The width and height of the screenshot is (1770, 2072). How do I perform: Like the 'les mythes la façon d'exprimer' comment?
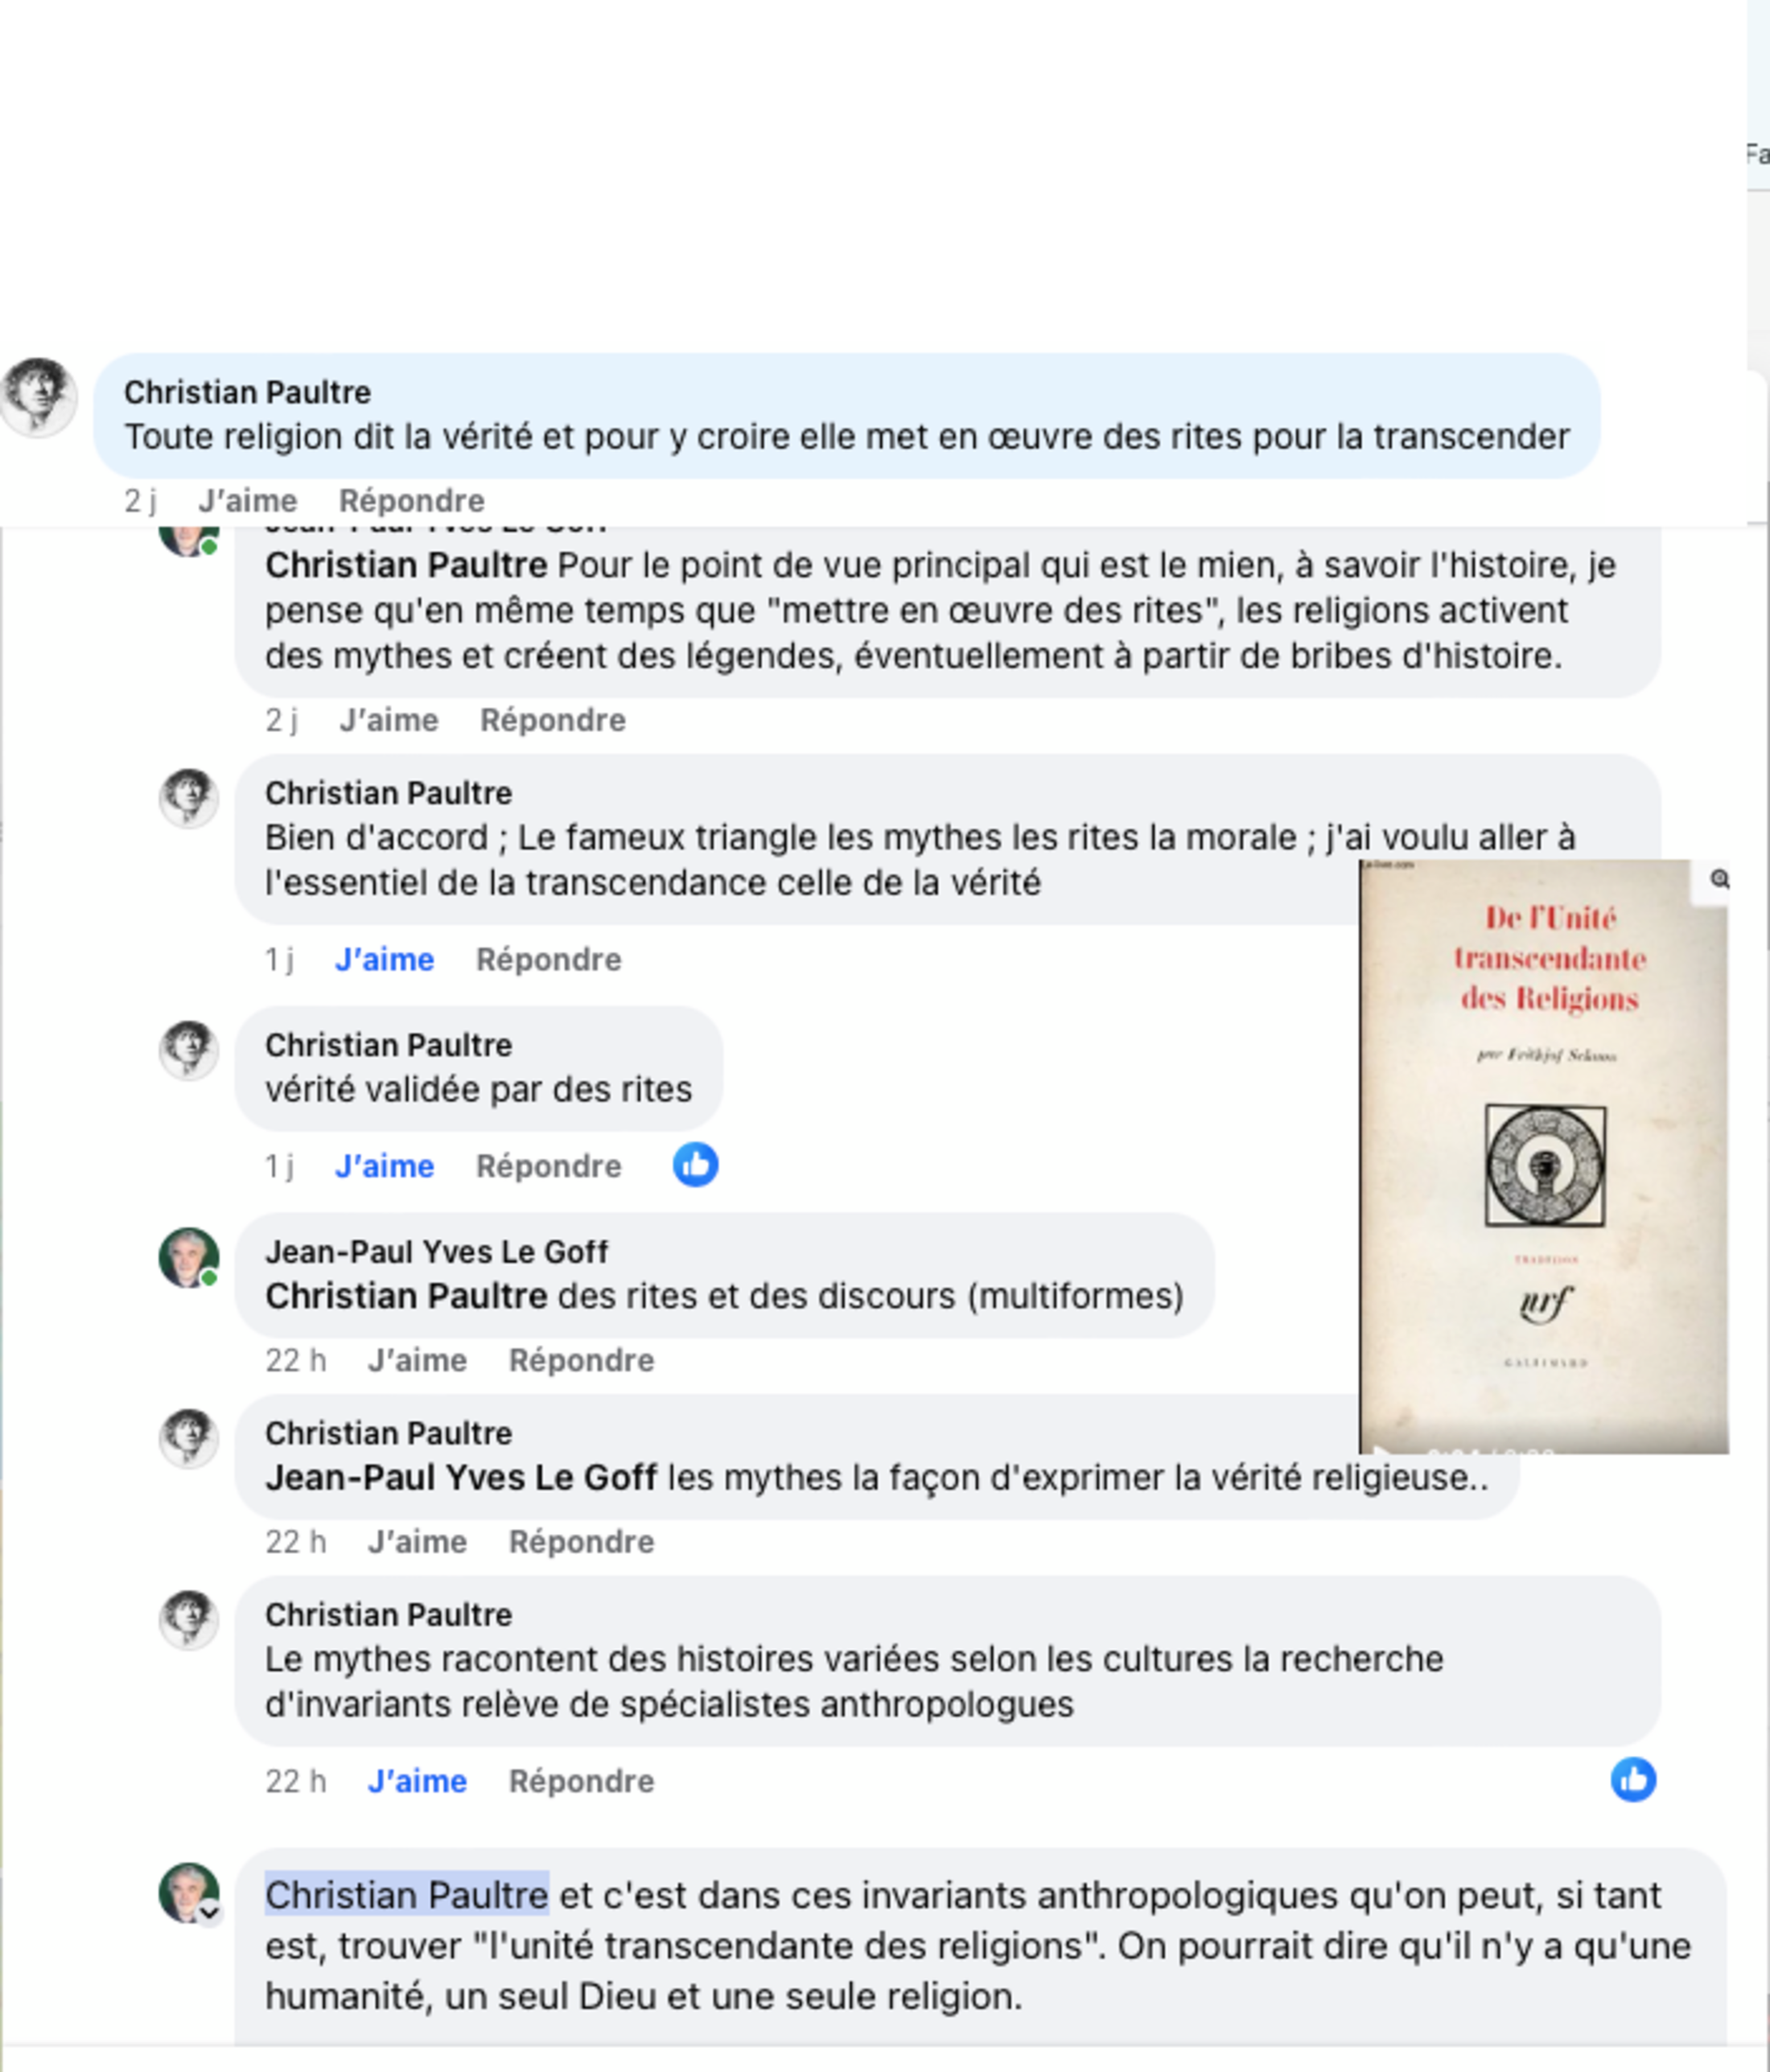(x=417, y=1542)
